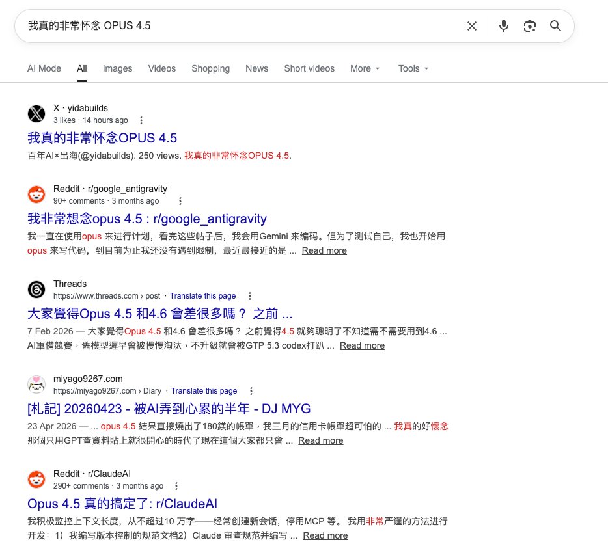This screenshot has height=555, width=608.
Task: Click the miyago9267.com site favicon
Action: pyautogui.click(x=36, y=385)
